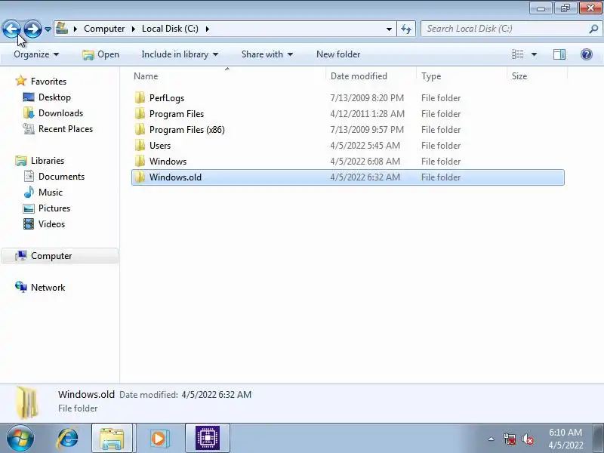Open the Organize menu
This screenshot has height=453, width=604.
36,54
